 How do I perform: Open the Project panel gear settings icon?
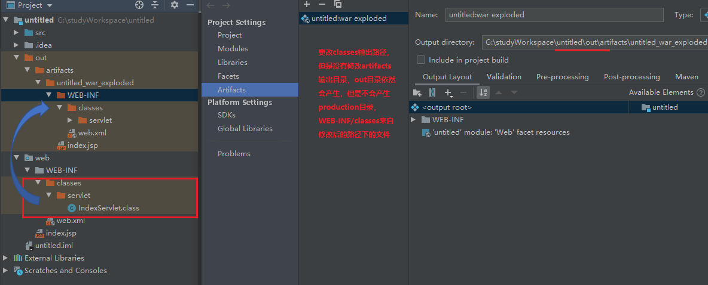click(x=175, y=5)
